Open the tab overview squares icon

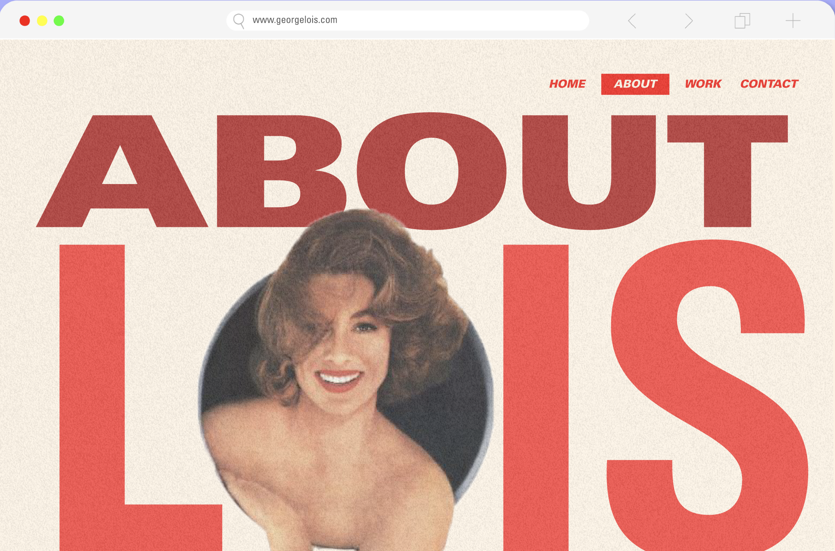[x=742, y=21]
